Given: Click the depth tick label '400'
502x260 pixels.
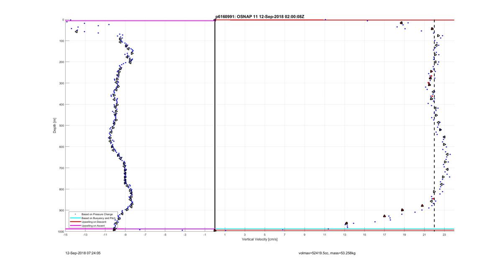Looking at the screenshot, I should (61, 105).
